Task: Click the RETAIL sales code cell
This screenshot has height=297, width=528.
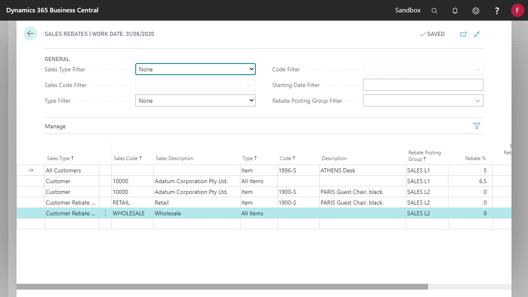Action: pos(132,203)
